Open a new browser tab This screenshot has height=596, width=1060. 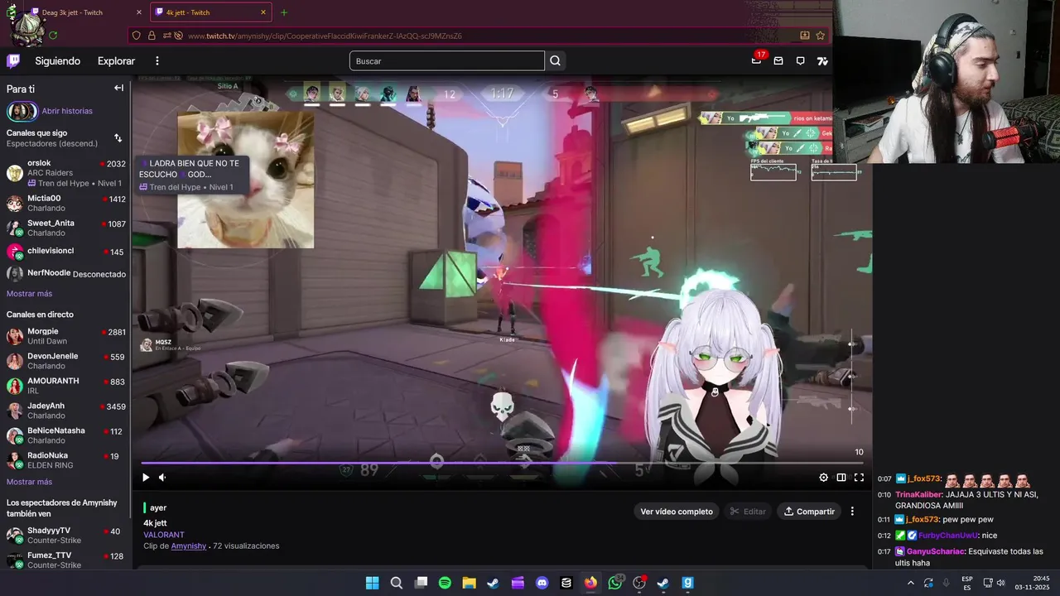284,12
